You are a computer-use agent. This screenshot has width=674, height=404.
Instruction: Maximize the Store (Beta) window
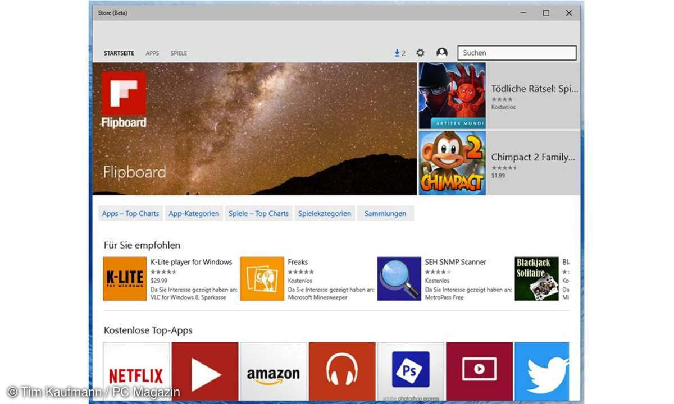coord(546,13)
